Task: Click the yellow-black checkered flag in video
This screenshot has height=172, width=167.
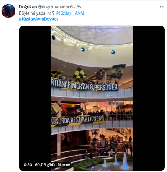Action: click(x=79, y=73)
